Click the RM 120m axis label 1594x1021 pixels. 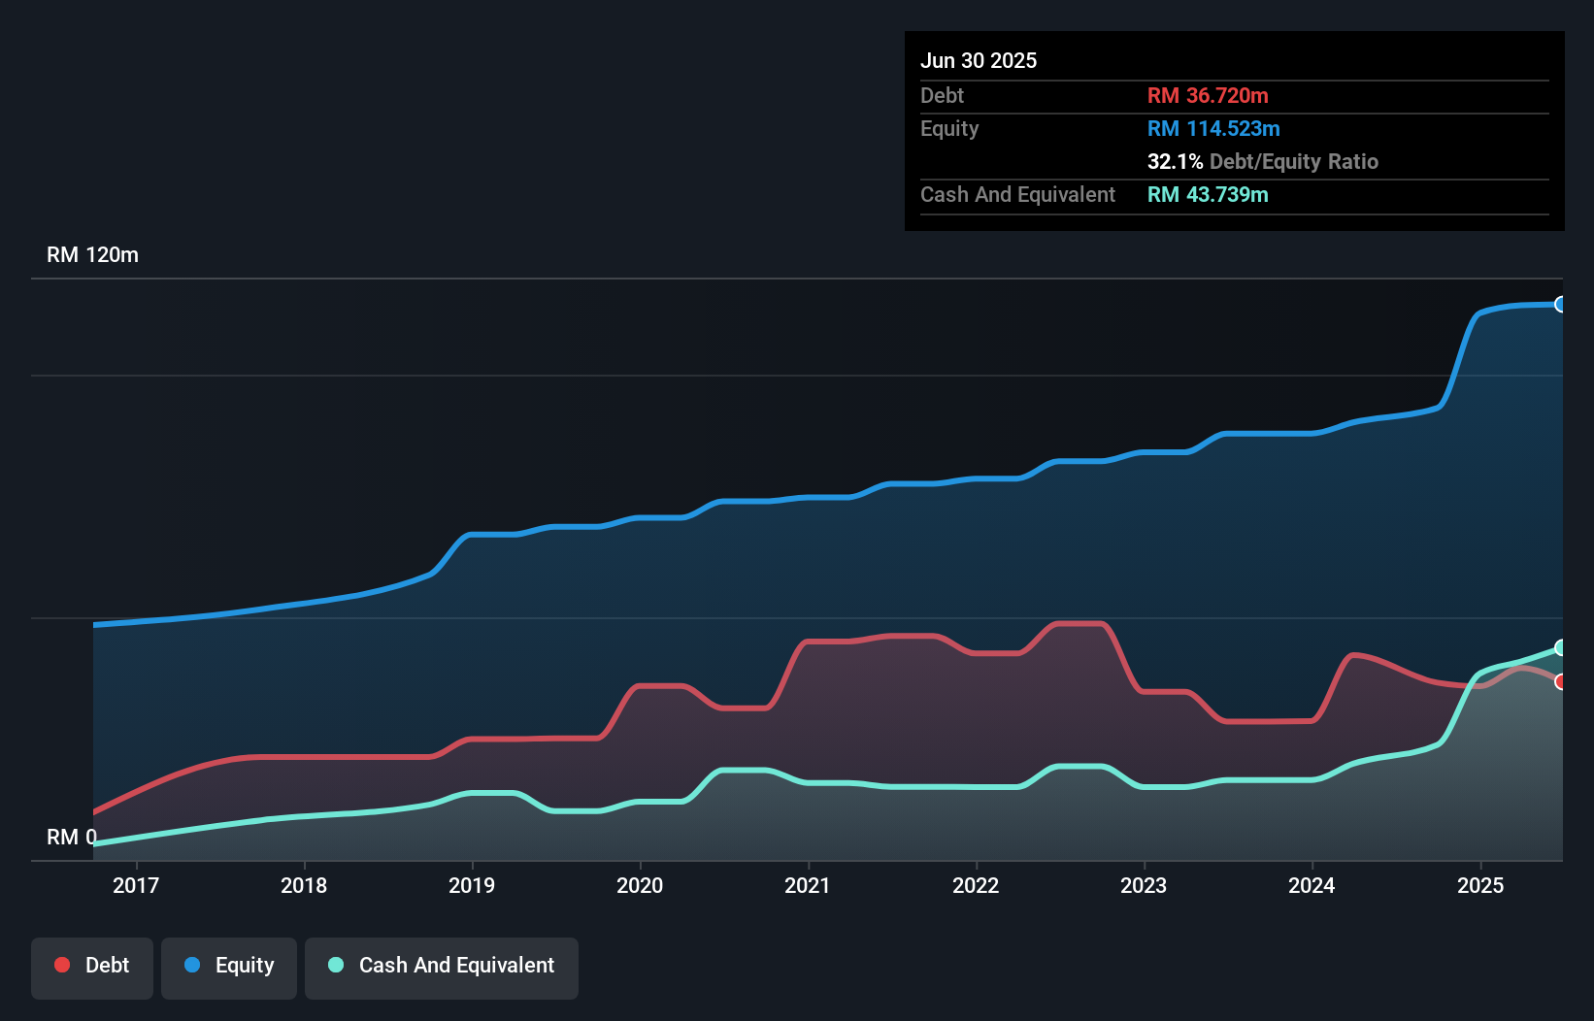pyautogui.click(x=92, y=255)
